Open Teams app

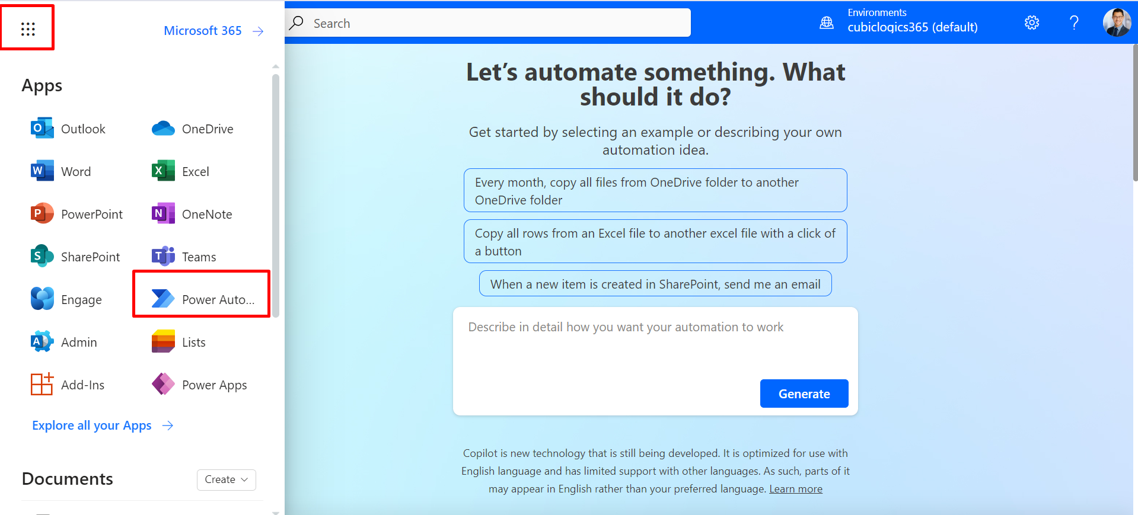(184, 257)
